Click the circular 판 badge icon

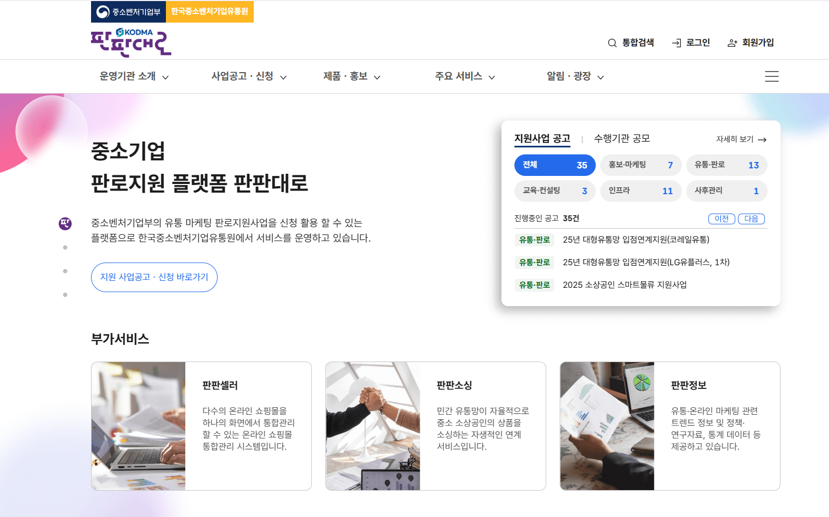65,224
